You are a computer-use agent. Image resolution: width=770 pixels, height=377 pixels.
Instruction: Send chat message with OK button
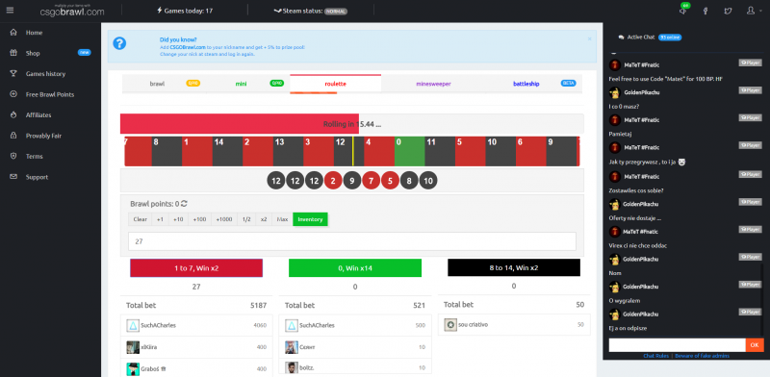pyautogui.click(x=755, y=345)
